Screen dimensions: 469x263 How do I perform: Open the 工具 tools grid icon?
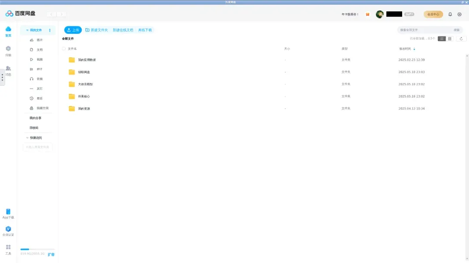pos(8,247)
